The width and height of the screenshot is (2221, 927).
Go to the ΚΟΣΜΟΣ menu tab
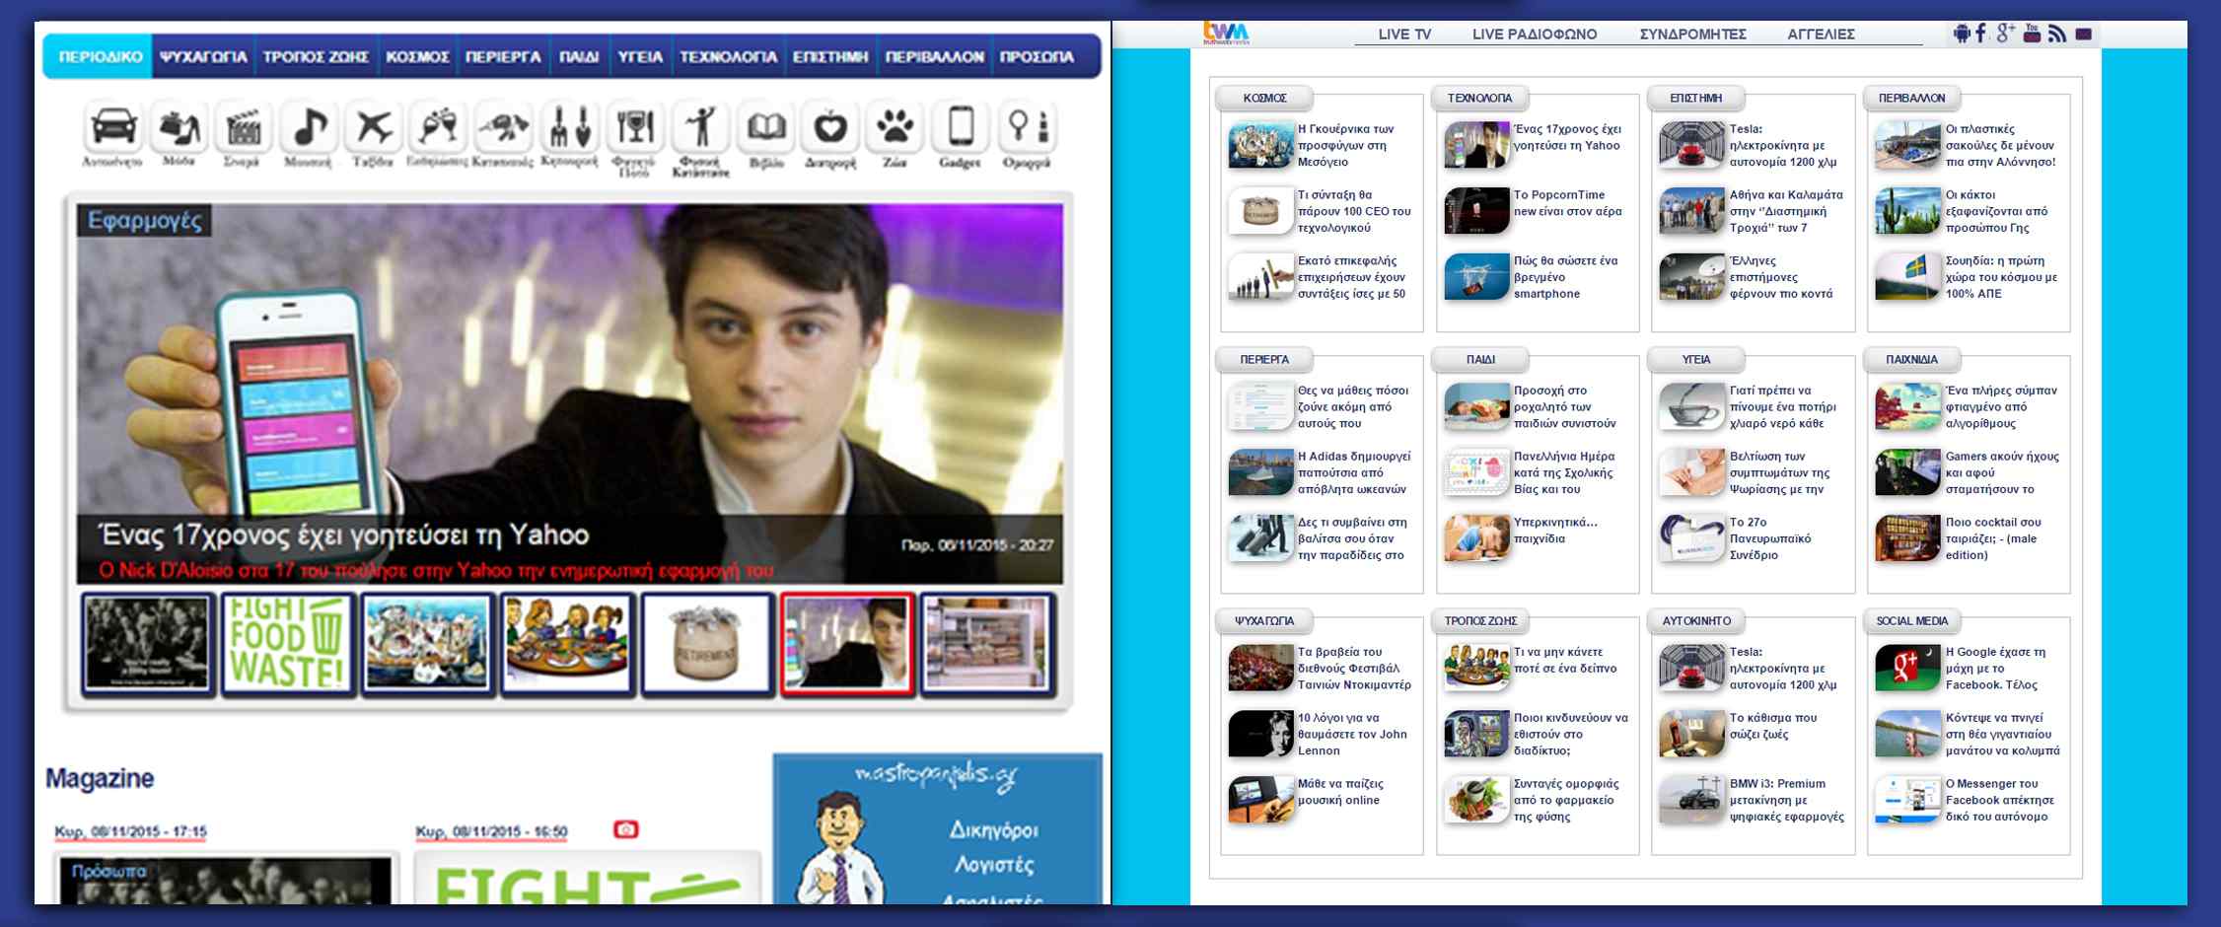(417, 57)
